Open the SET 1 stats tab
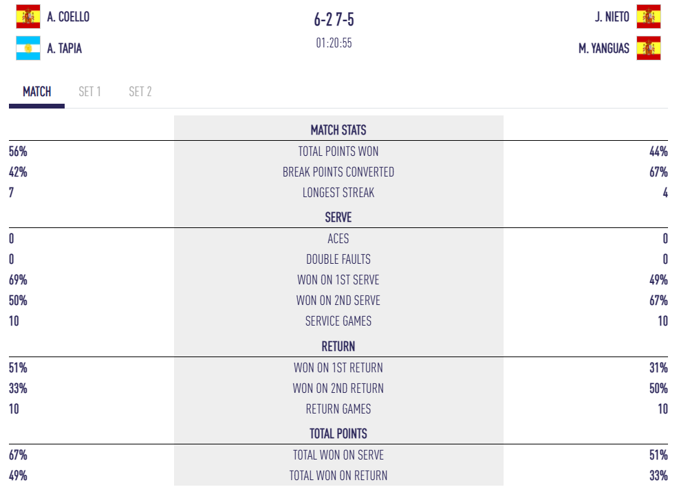This screenshot has height=498, width=679. [x=89, y=91]
